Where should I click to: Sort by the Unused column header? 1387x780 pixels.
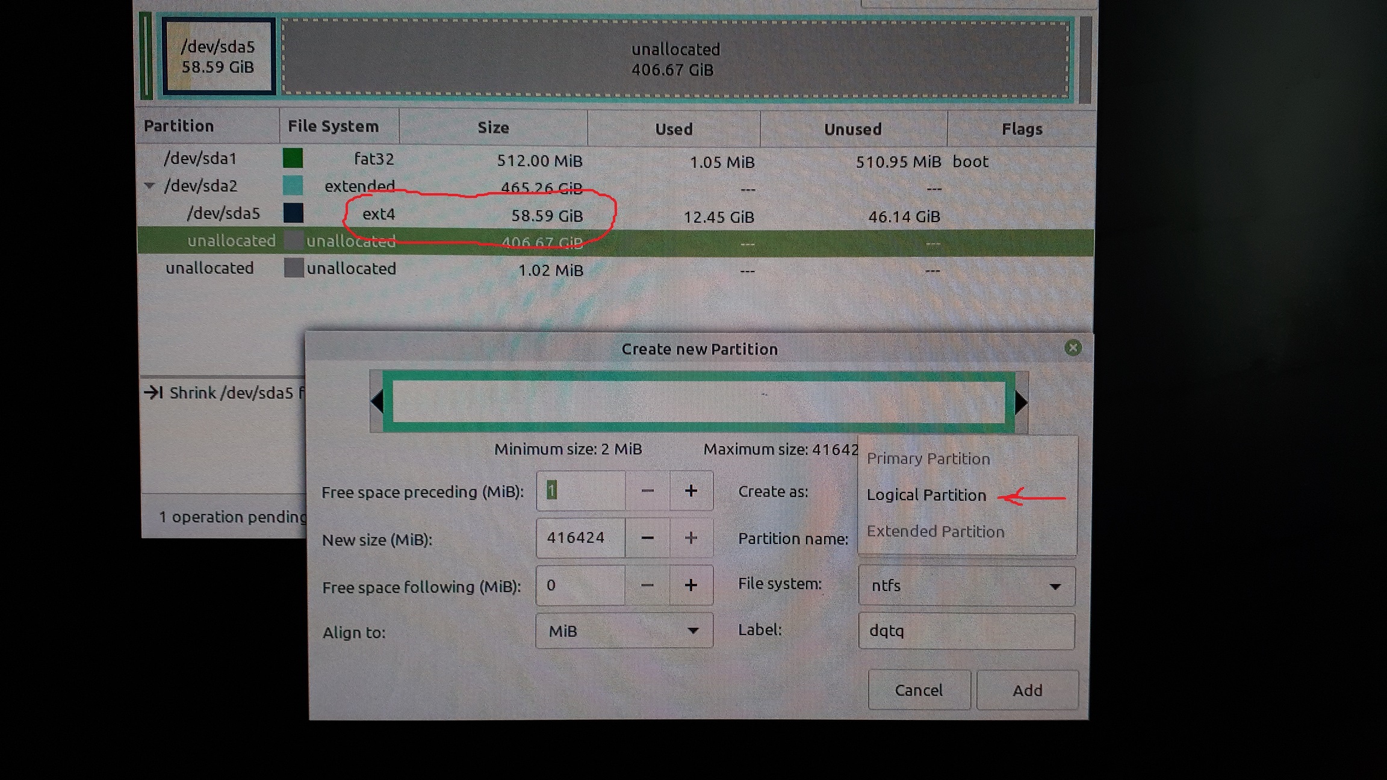(x=852, y=129)
